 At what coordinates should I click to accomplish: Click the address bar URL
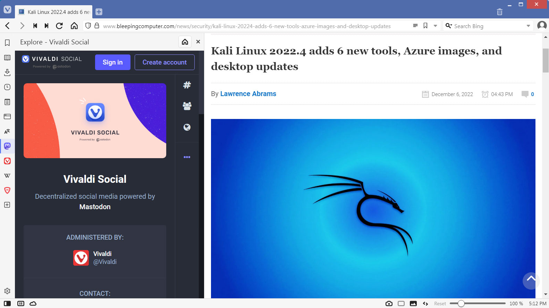(247, 26)
